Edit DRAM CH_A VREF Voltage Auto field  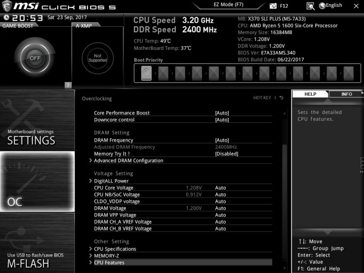(x=220, y=222)
